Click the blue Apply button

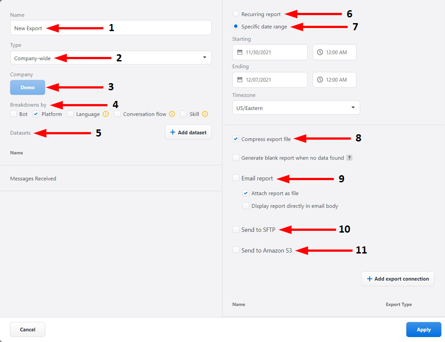click(423, 330)
